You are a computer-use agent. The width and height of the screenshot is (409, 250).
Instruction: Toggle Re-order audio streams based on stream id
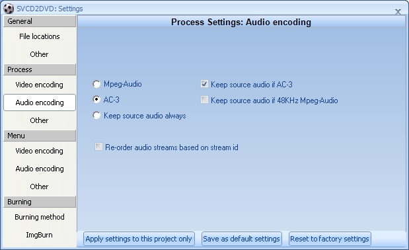pyautogui.click(x=98, y=147)
